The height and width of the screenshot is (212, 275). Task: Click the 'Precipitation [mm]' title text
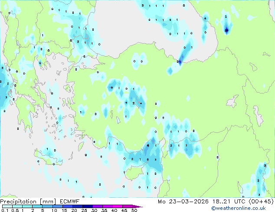click(x=28, y=202)
